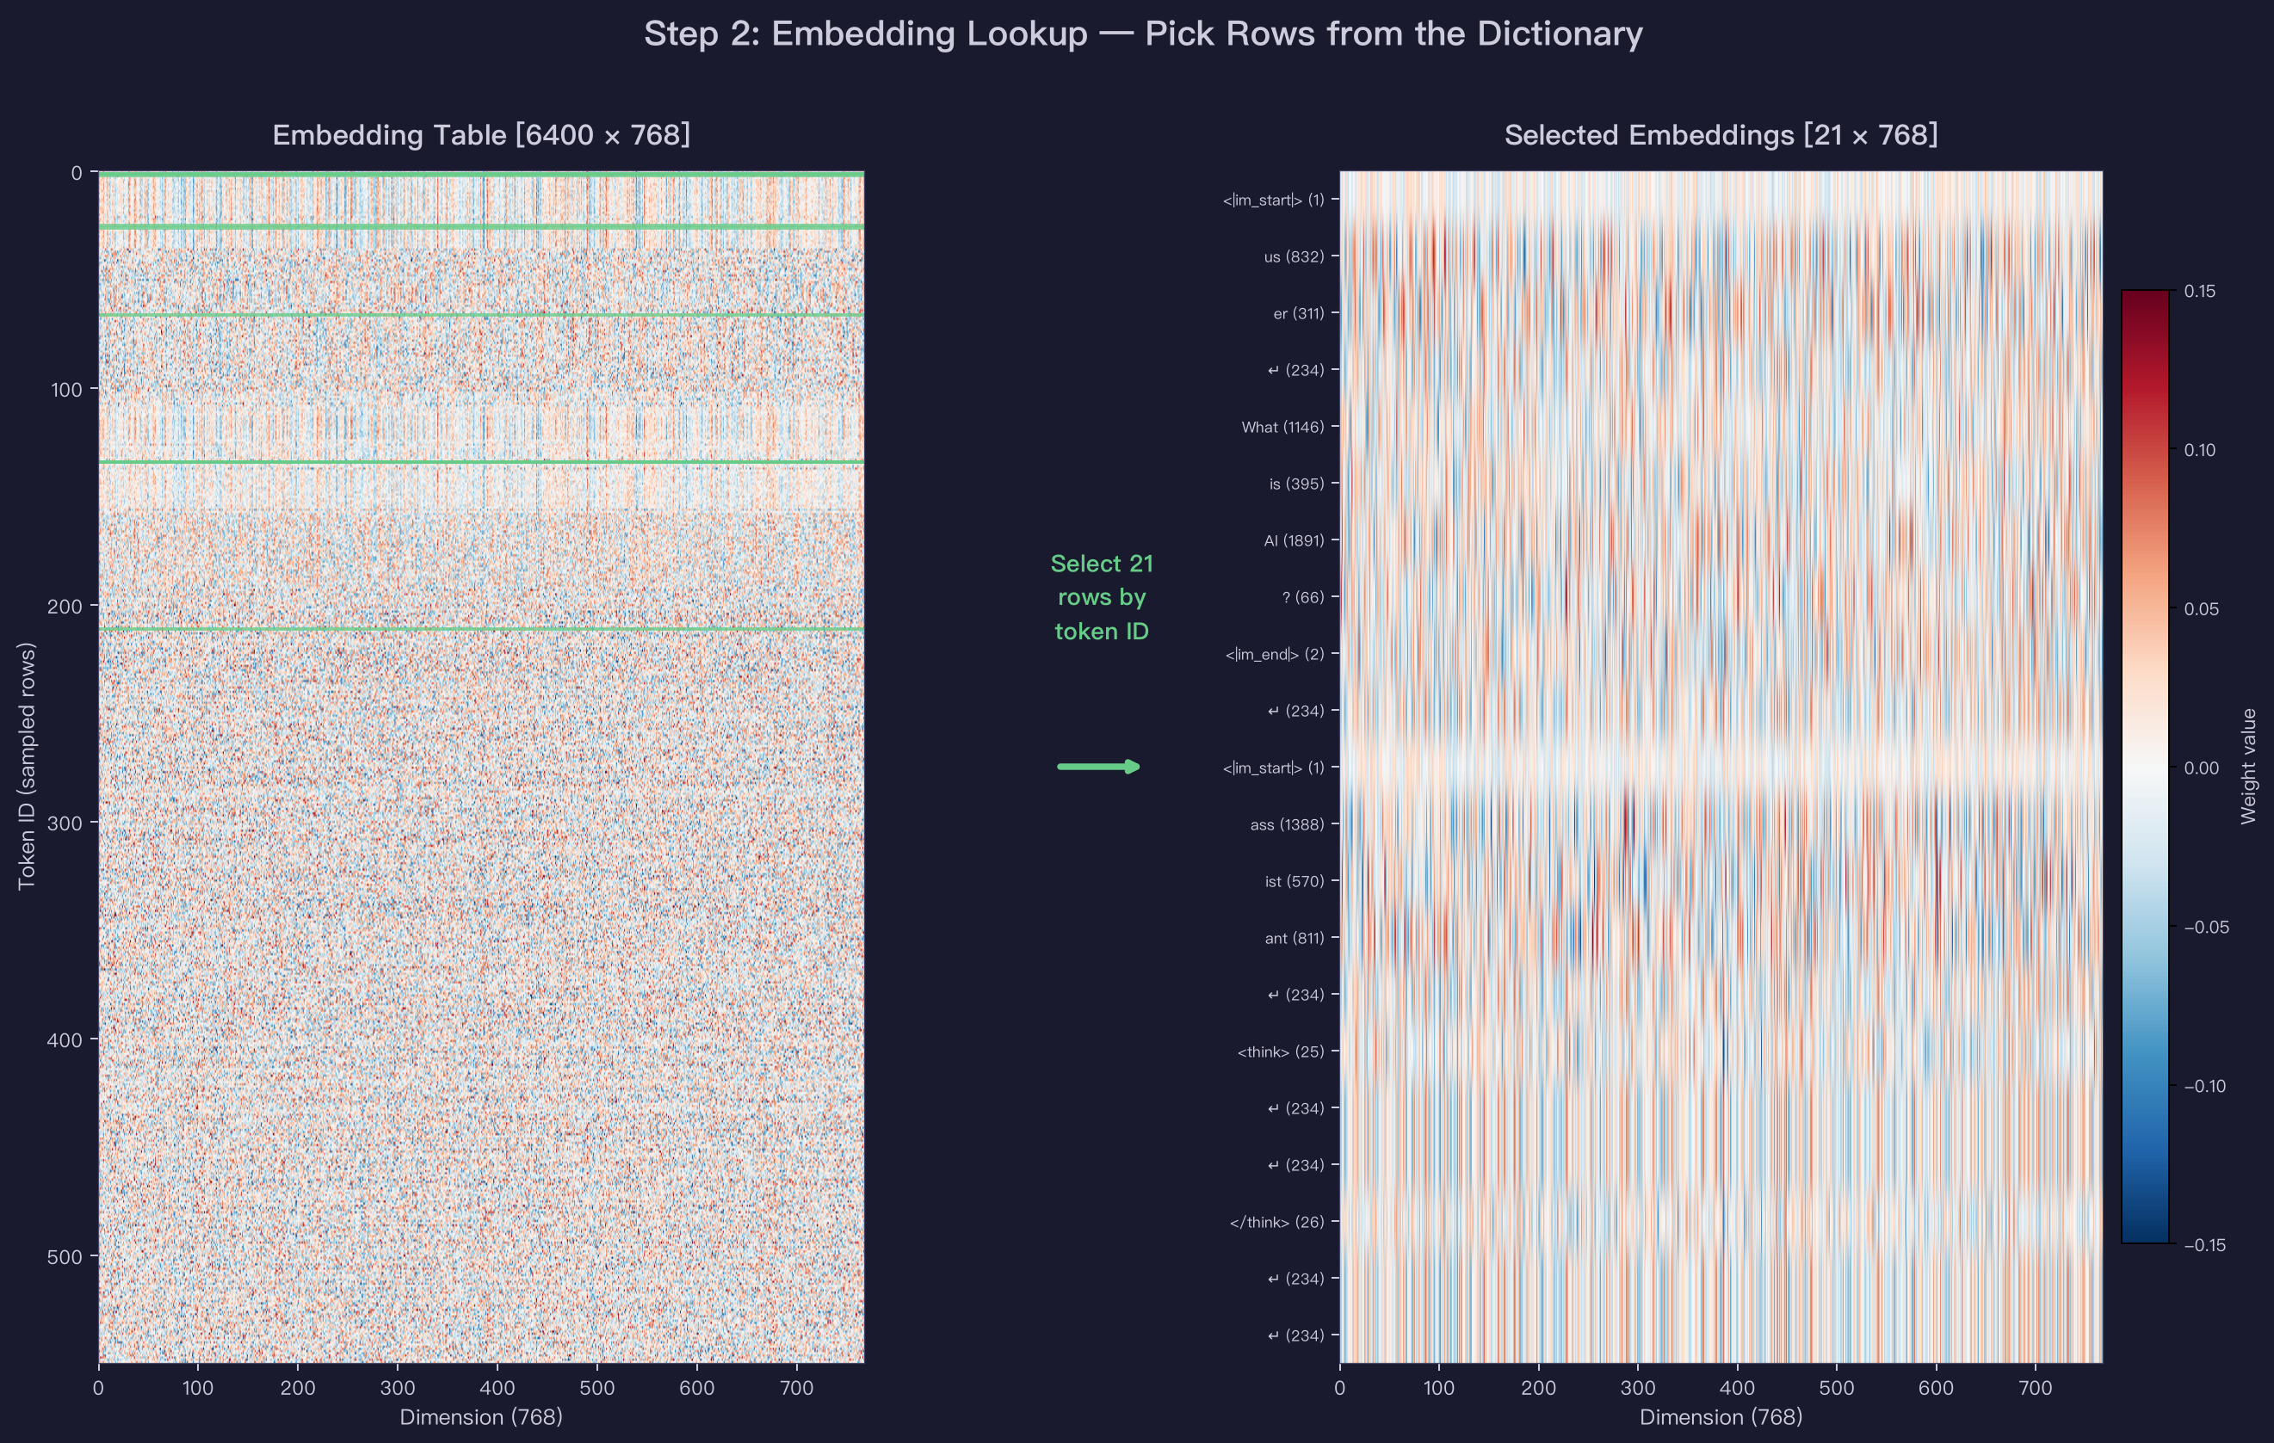Click Token ID tick 500 on Embedding Table
The width and height of the screenshot is (2274, 1443).
pos(65,1256)
